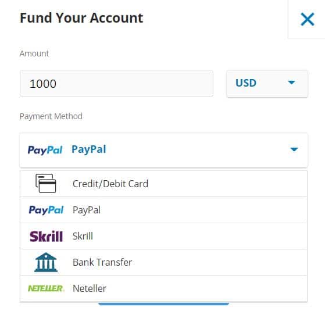This screenshot has height=318, width=325.
Task: Click the Payment Method label
Action: [x=51, y=116]
